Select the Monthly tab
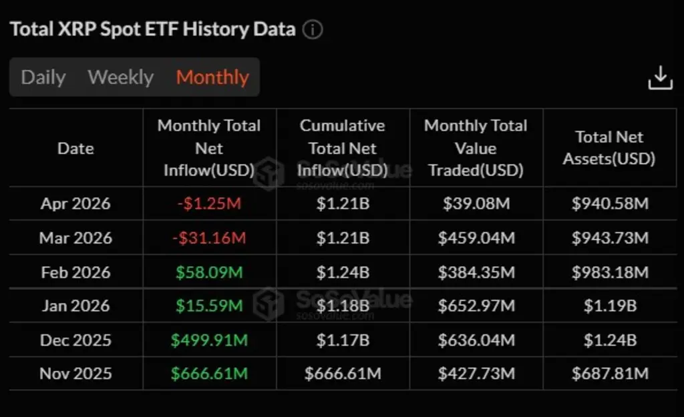684x417 pixels. tap(212, 77)
